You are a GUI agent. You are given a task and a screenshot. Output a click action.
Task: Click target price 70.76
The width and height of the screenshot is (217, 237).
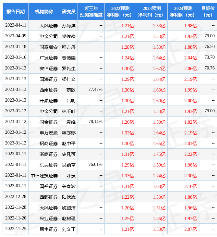[x=210, y=68]
